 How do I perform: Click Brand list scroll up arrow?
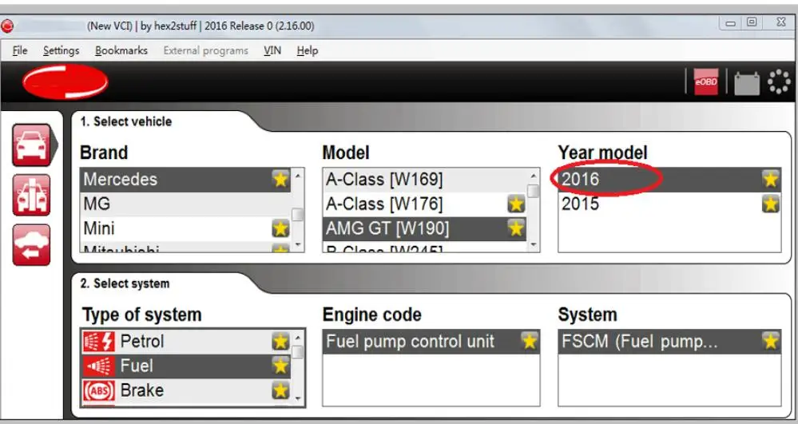click(x=298, y=176)
